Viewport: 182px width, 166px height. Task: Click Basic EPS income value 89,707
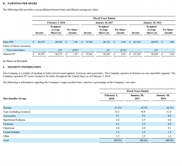41,42
